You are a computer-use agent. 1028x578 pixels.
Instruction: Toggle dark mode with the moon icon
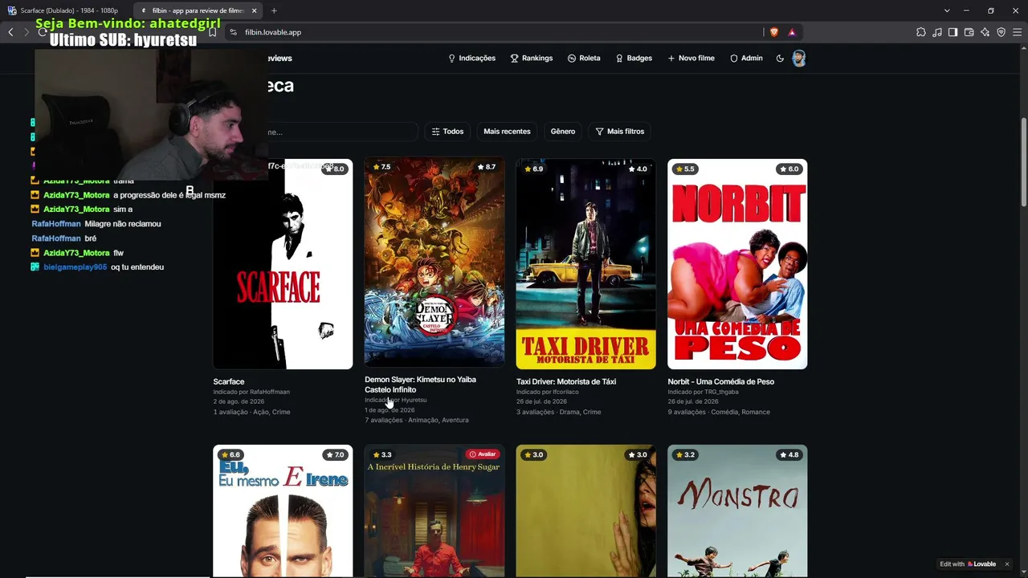coord(780,58)
